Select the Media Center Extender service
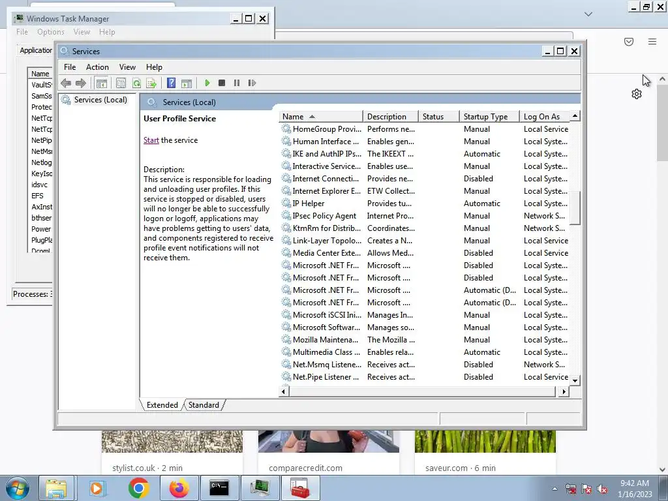 [424, 252]
